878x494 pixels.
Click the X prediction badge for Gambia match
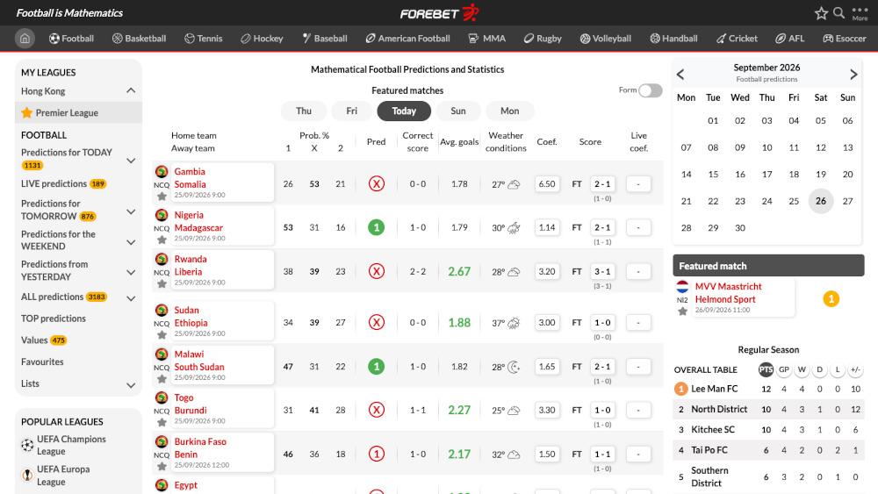[x=377, y=183]
